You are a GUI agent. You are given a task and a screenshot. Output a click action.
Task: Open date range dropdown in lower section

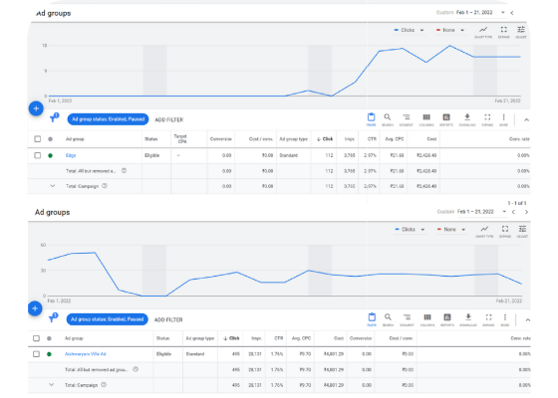pos(482,212)
